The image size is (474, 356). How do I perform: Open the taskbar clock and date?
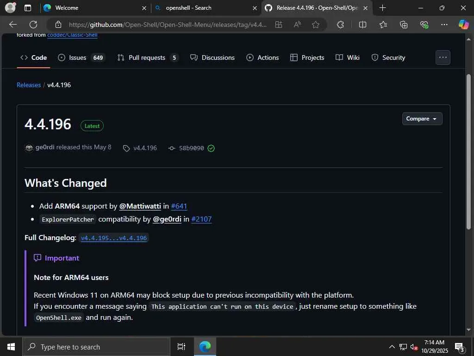tap(434, 347)
